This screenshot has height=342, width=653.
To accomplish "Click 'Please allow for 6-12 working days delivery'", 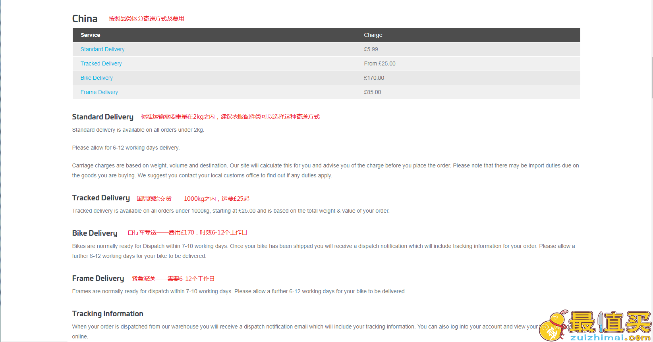I will (126, 148).
